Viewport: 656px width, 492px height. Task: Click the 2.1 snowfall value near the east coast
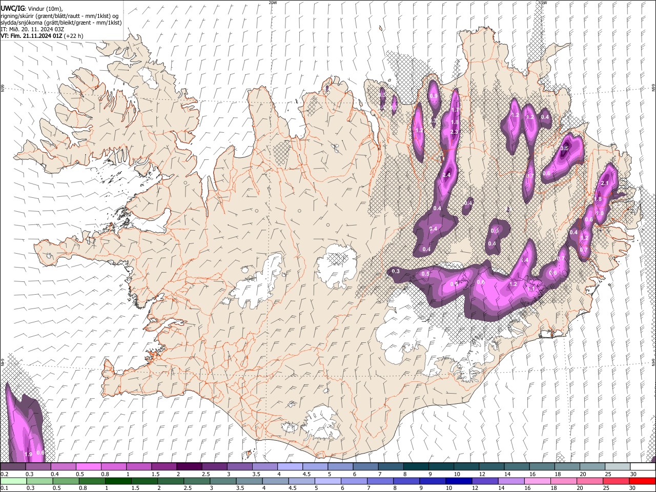point(604,183)
